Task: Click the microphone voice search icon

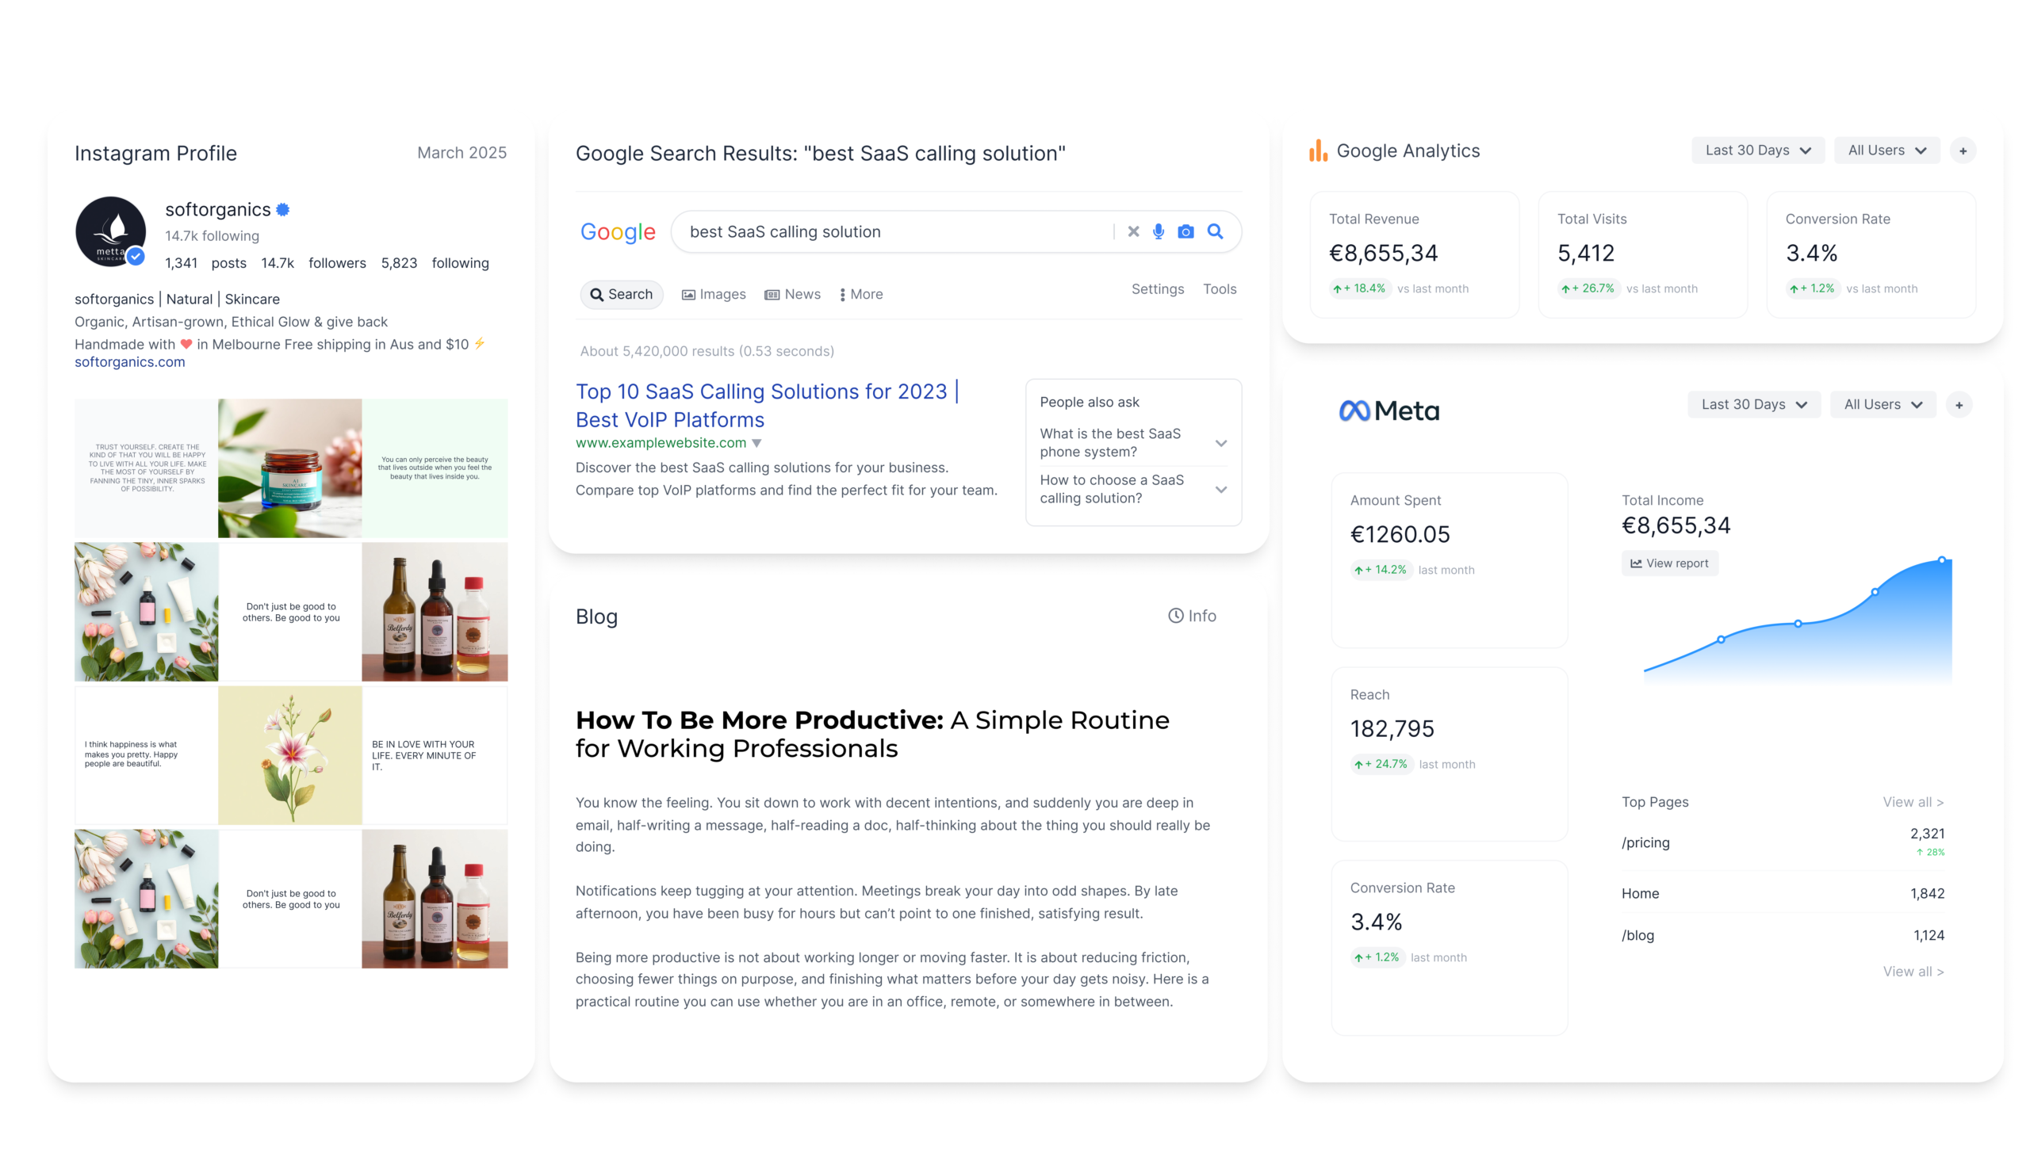Action: pos(1159,231)
